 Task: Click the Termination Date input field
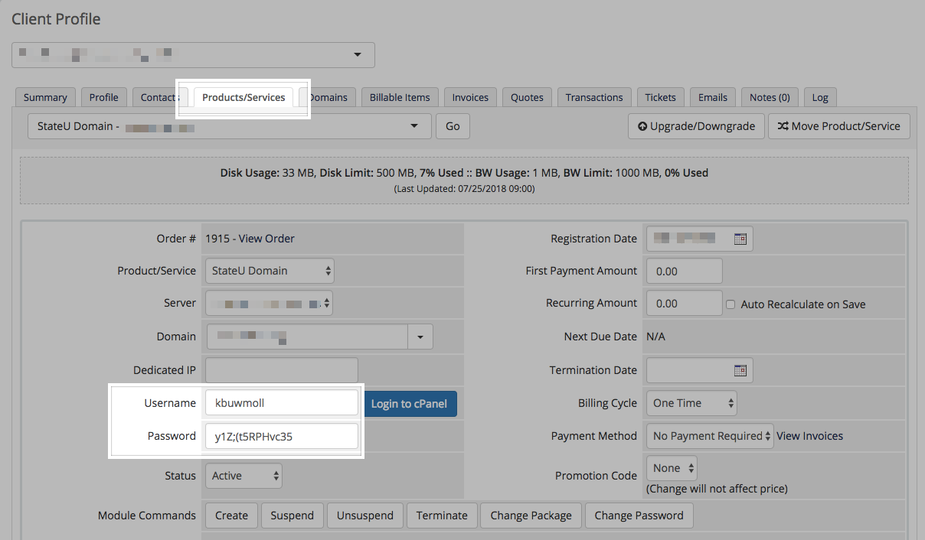tap(700, 370)
